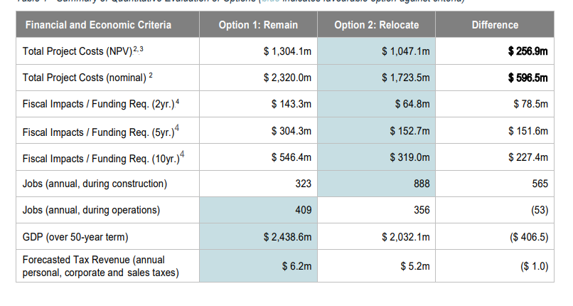
Task: Select the highlighted 409 jobs cell
Action: point(303,210)
